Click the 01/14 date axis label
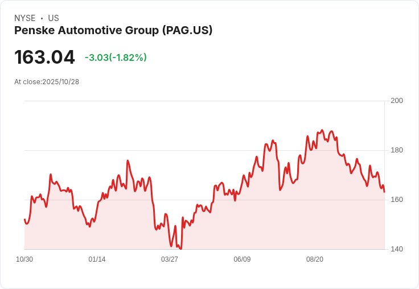419x289 pixels. [97, 259]
